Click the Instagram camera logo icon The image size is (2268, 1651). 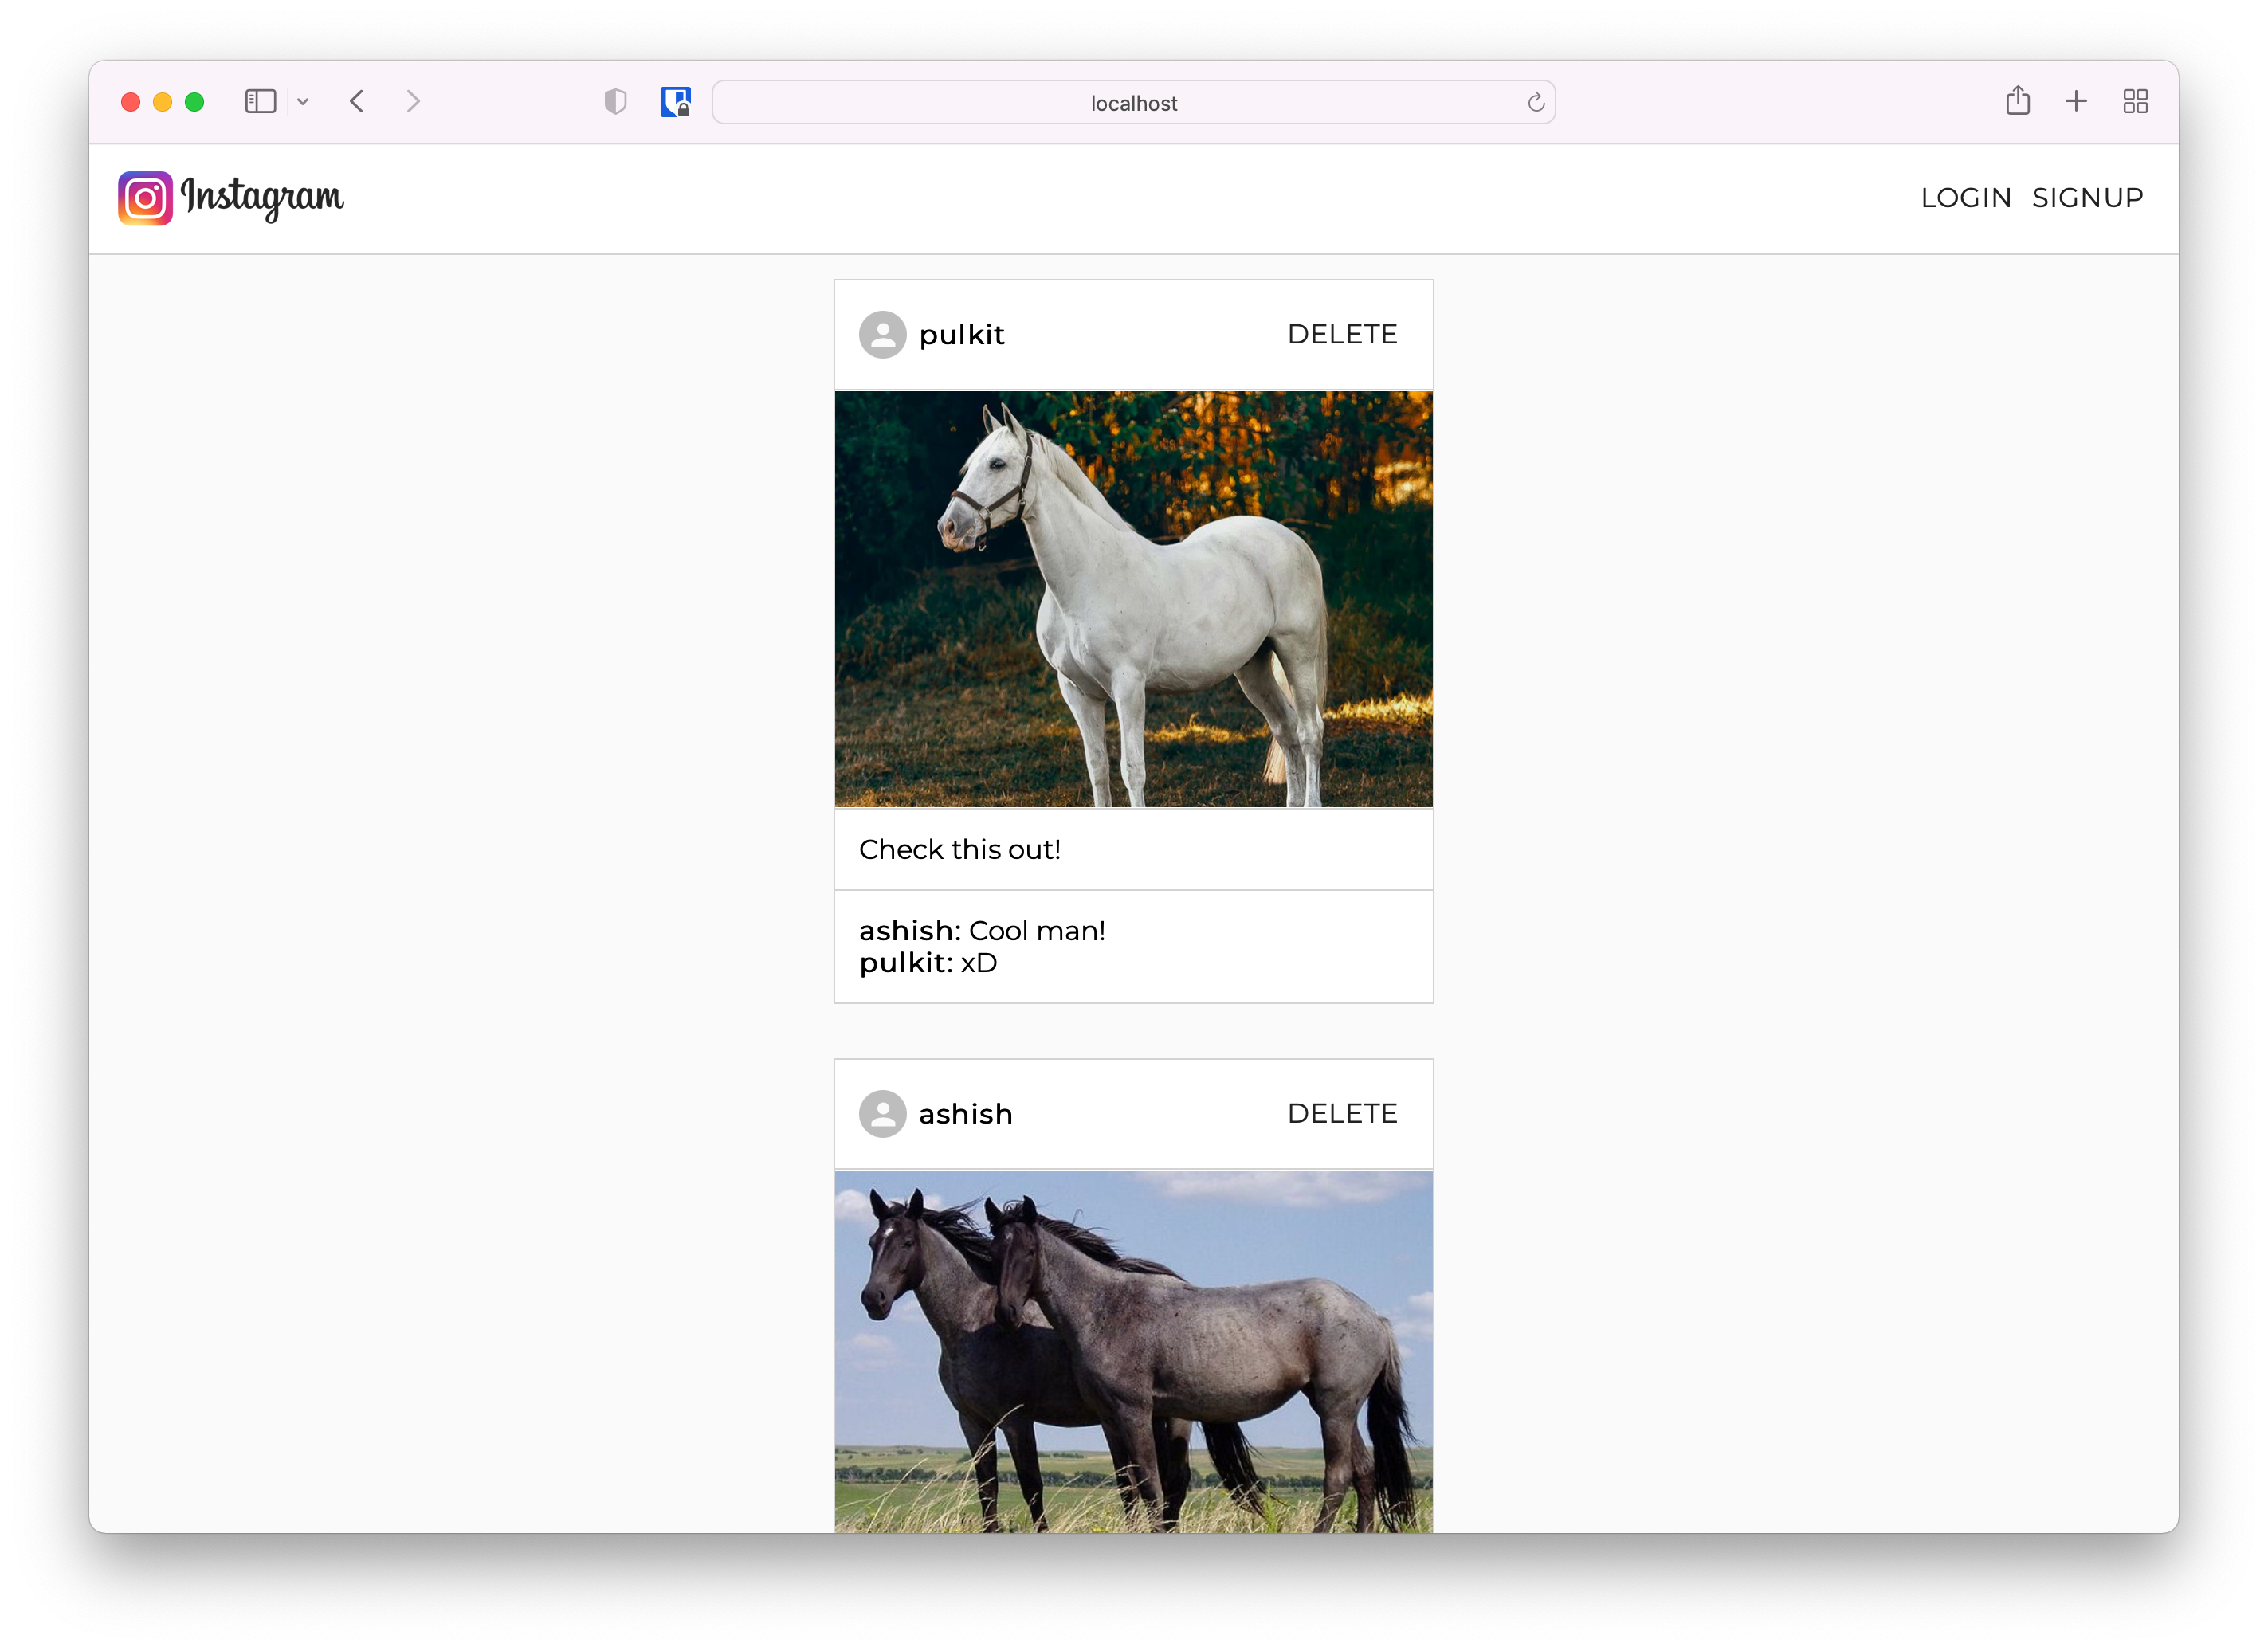(145, 198)
